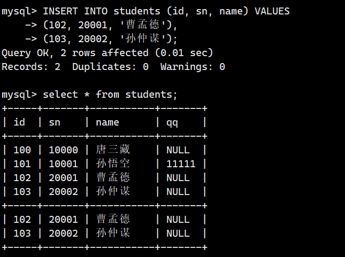Click '曹孟德' inside the INSERT values line

coord(143,25)
